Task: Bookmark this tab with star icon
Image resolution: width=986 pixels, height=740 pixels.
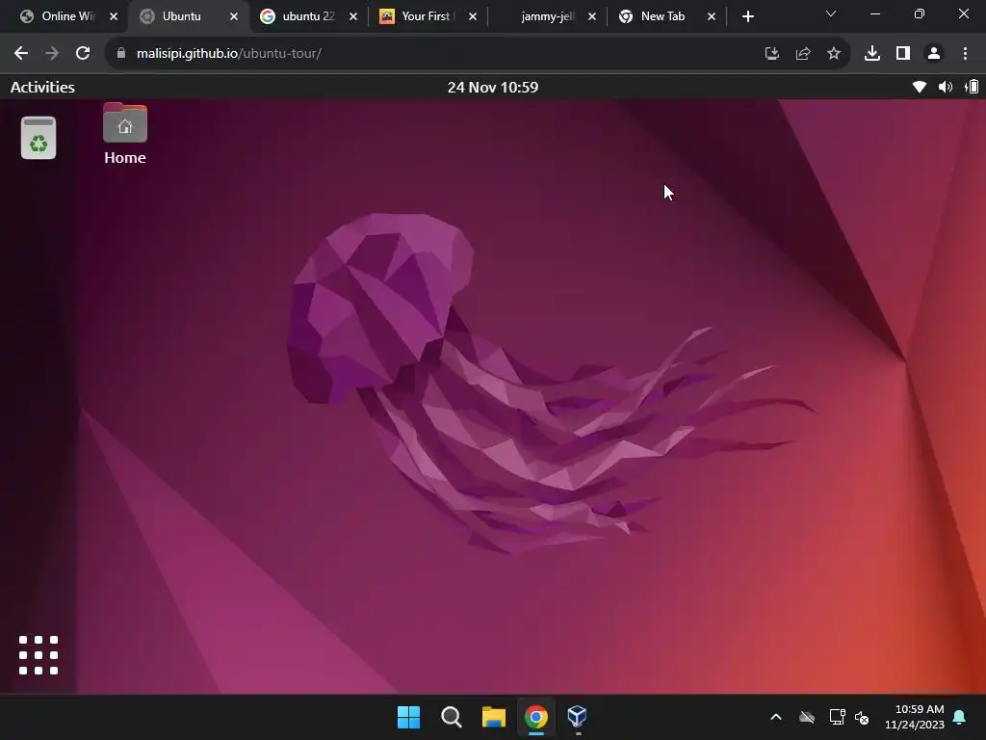Action: pos(834,54)
